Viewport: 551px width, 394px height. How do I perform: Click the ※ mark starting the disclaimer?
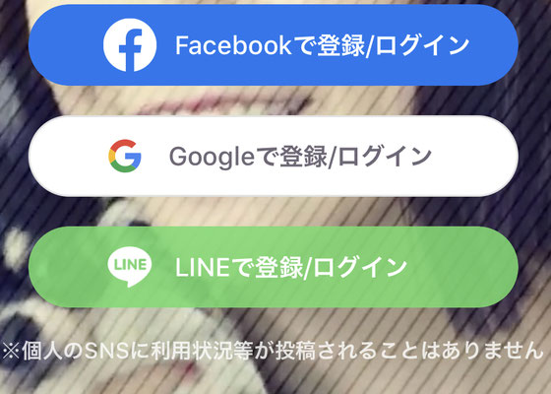11,351
